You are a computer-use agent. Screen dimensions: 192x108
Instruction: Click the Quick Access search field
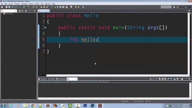166,7
